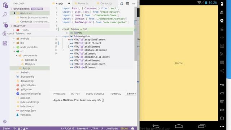The height and width of the screenshot is (130, 231).
Task: Open the Output panel tab
Action: [75, 94]
